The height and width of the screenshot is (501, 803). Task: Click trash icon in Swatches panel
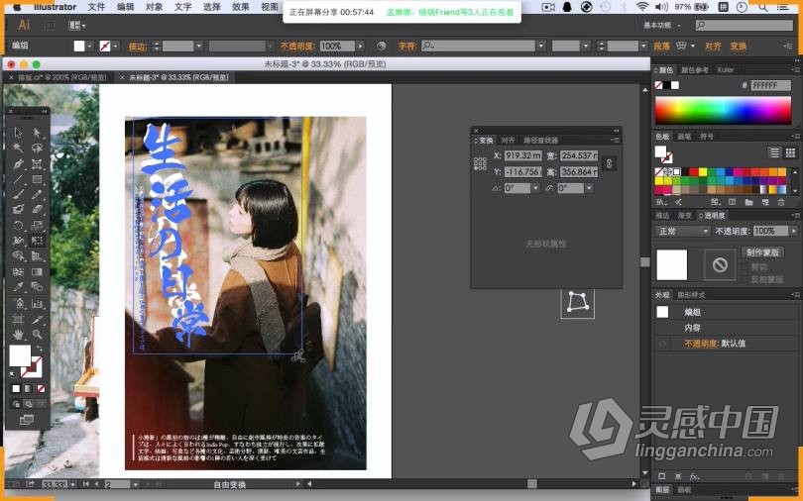(x=781, y=202)
